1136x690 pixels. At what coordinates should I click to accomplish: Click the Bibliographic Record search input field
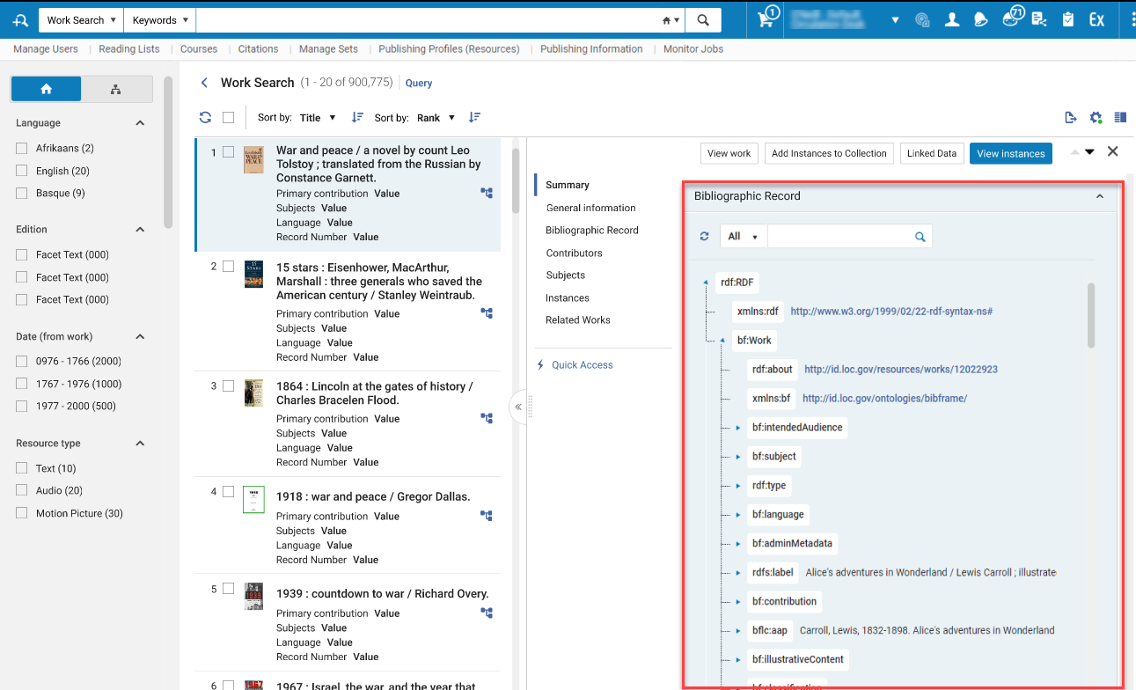[840, 236]
